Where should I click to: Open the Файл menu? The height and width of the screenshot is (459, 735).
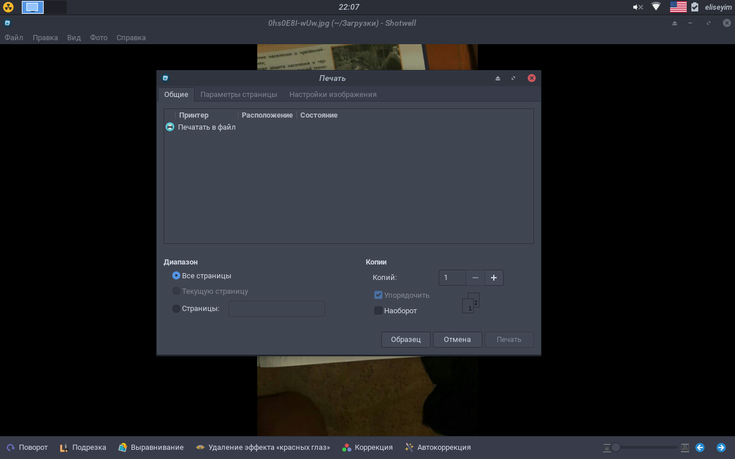pos(14,37)
